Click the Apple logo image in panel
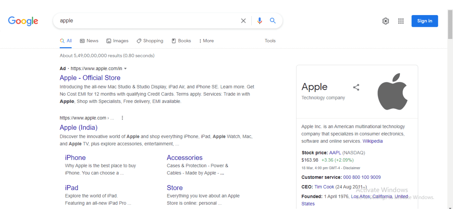 pyautogui.click(x=393, y=91)
